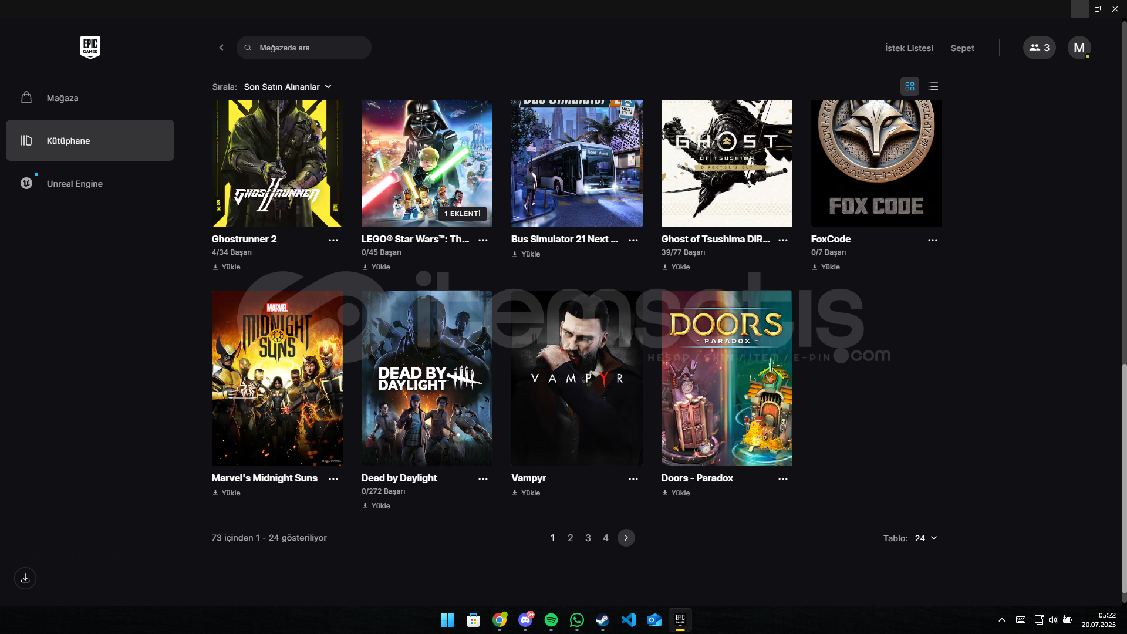This screenshot has width=1127, height=634.
Task: Show hidden system tray icons
Action: [1002, 620]
